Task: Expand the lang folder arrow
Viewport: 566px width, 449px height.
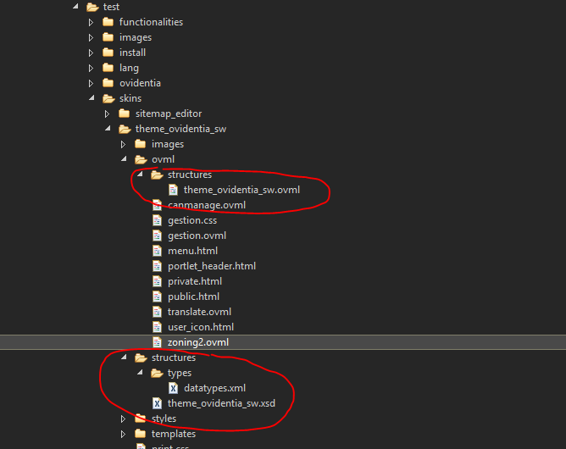Action: (x=92, y=68)
